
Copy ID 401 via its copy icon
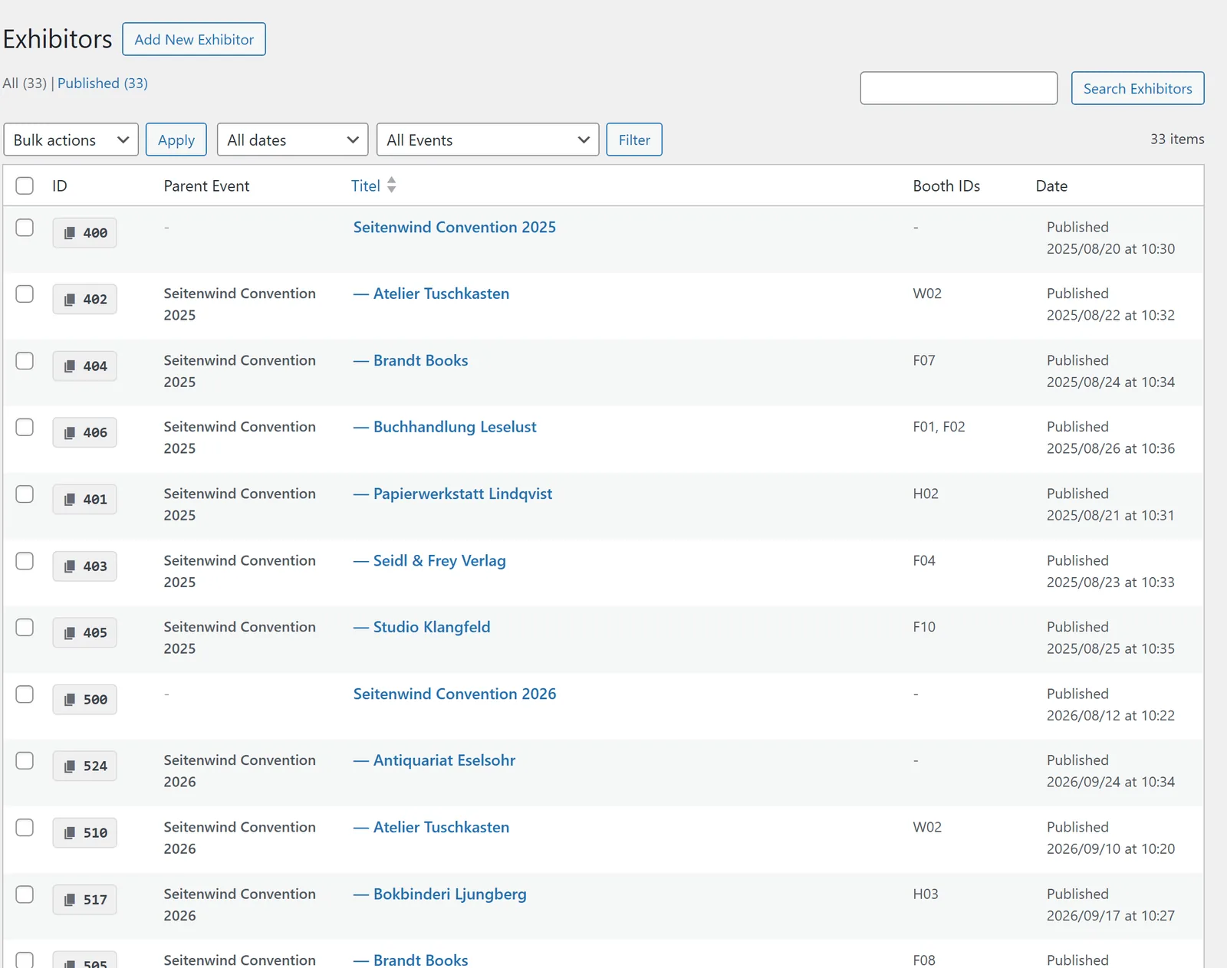(69, 500)
